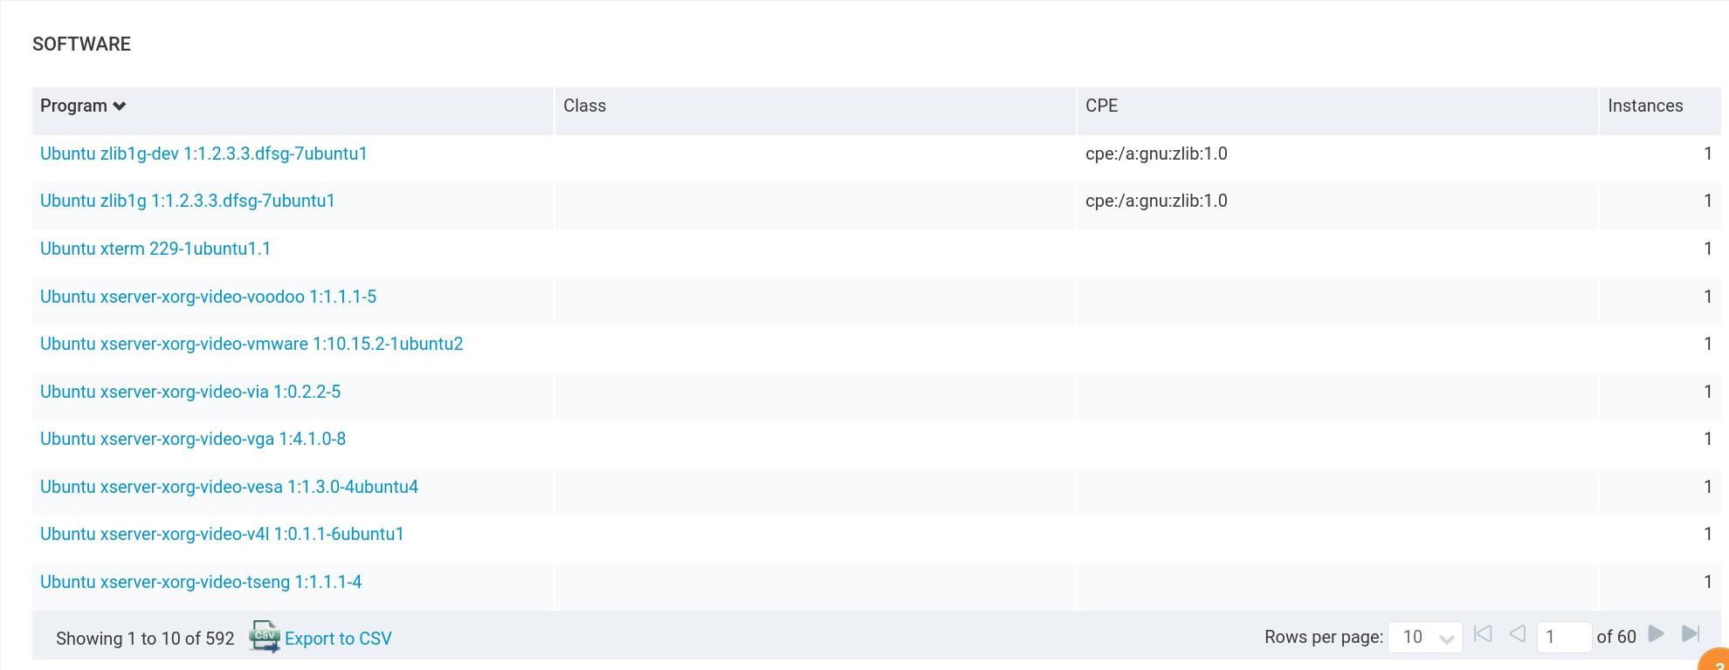Sort by the Class column header

point(584,106)
